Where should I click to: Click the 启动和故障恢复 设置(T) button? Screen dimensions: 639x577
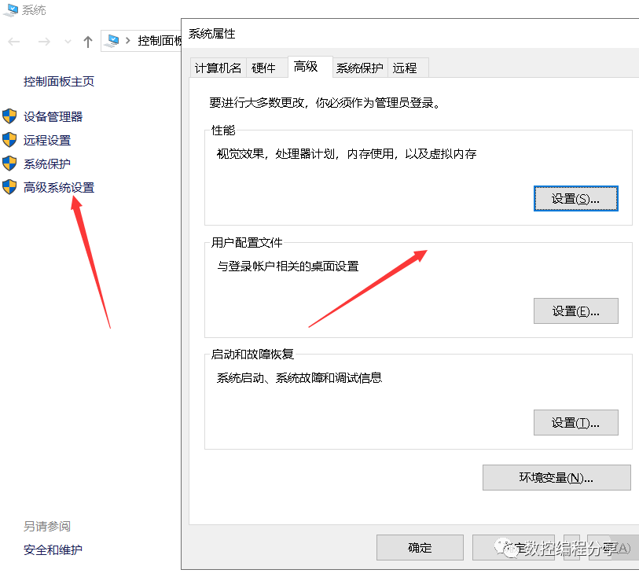[x=576, y=423]
